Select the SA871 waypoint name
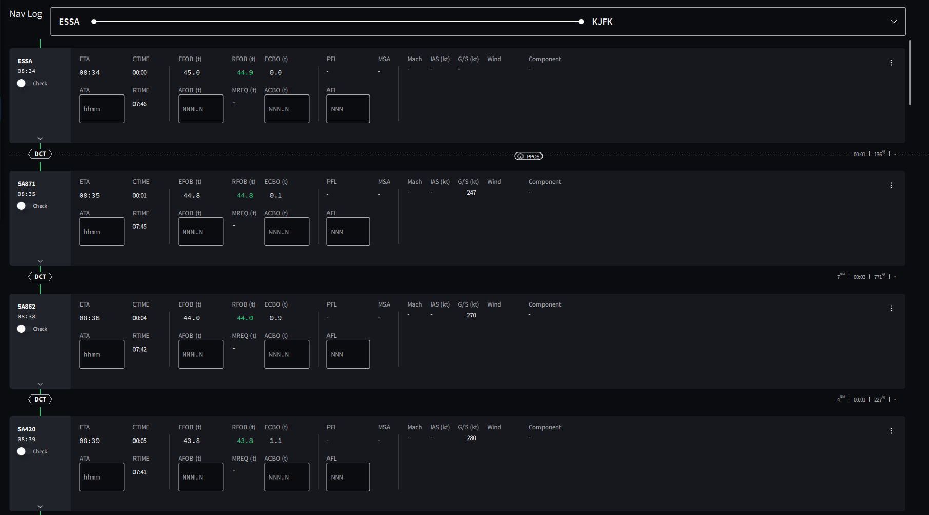The width and height of the screenshot is (929, 515). coord(27,184)
